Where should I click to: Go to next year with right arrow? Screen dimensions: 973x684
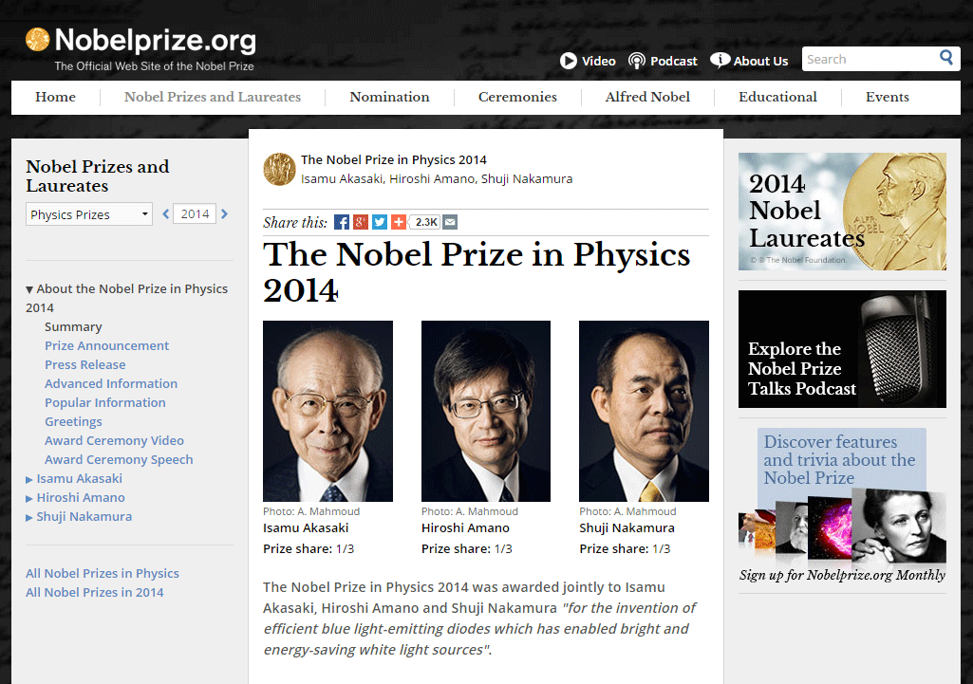coord(225,214)
